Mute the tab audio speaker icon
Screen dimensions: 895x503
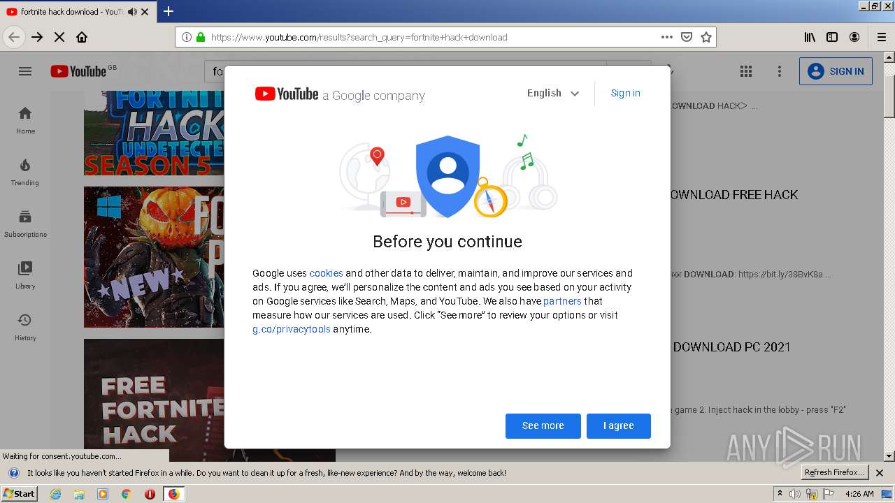point(132,12)
